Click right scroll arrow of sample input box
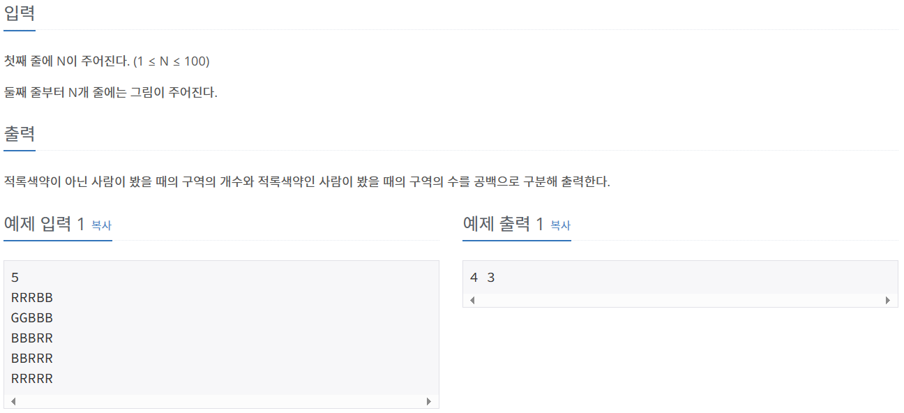Image resolution: width=904 pixels, height=413 pixels. [x=429, y=401]
